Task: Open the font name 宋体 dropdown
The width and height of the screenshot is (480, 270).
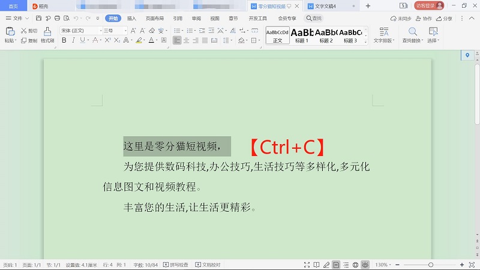Action: pyautogui.click(x=81, y=31)
